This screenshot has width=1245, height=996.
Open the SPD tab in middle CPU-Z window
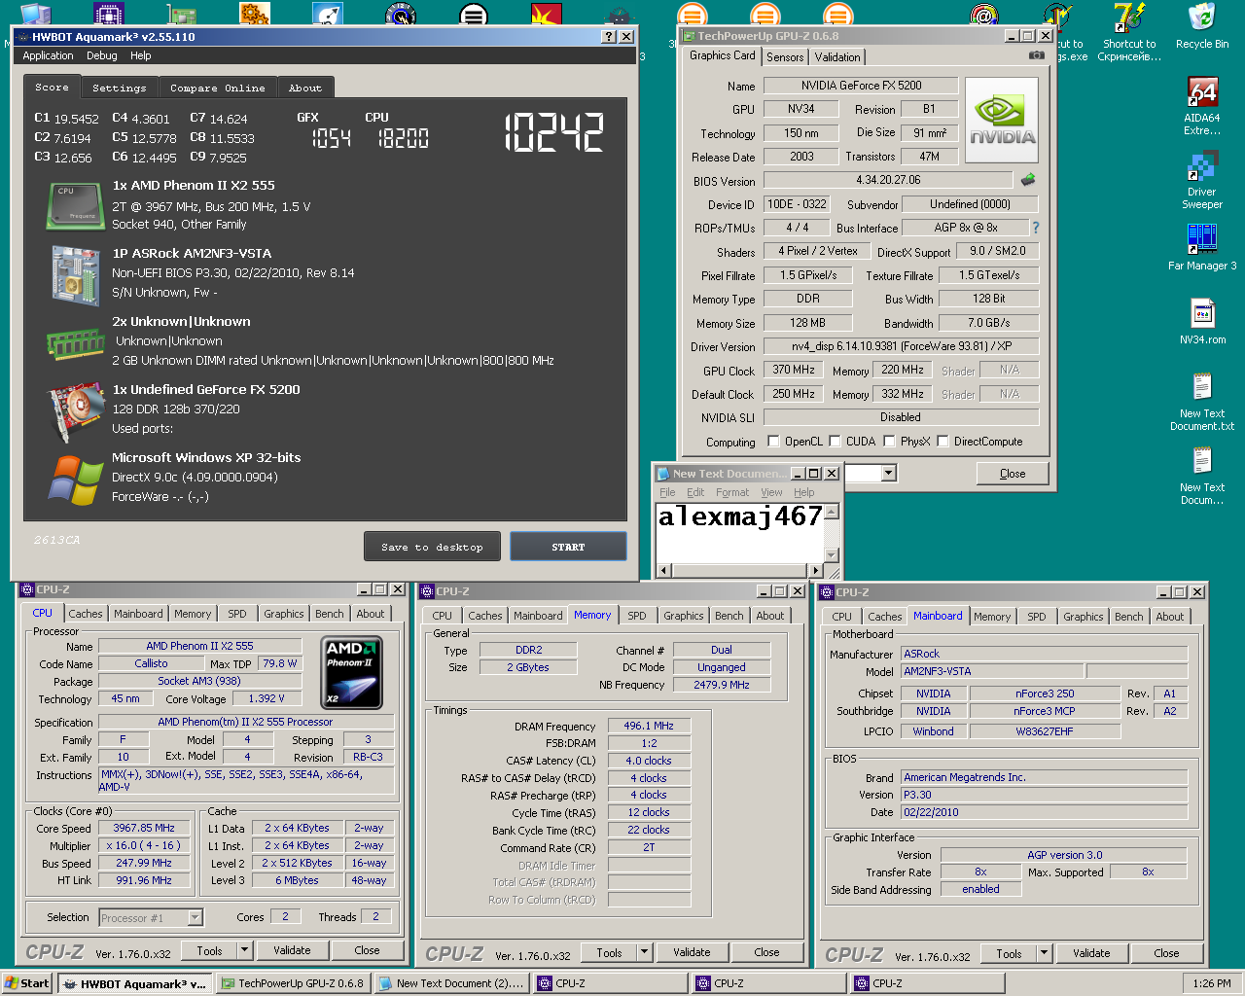point(637,616)
